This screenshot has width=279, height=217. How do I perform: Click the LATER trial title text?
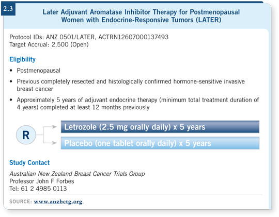click(141, 16)
